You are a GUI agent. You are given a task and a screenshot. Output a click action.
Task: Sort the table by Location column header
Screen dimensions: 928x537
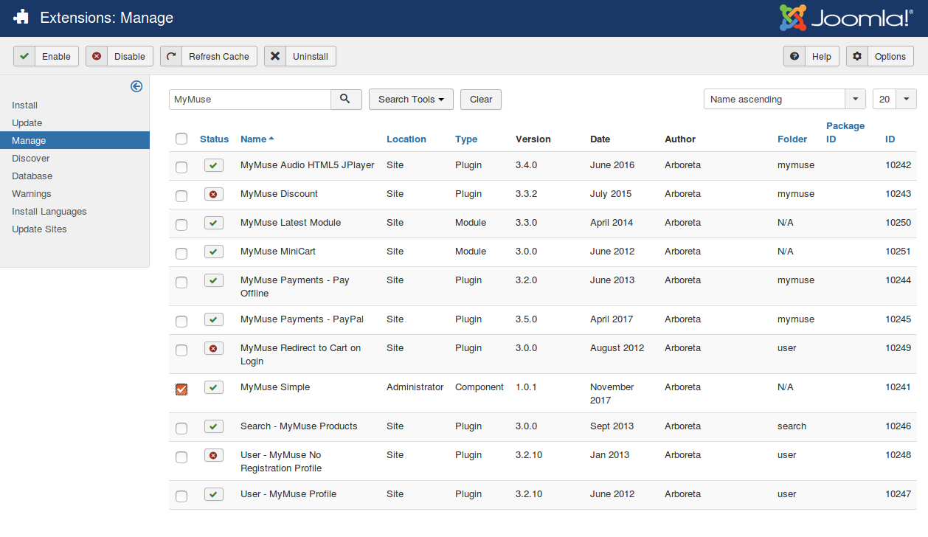406,139
